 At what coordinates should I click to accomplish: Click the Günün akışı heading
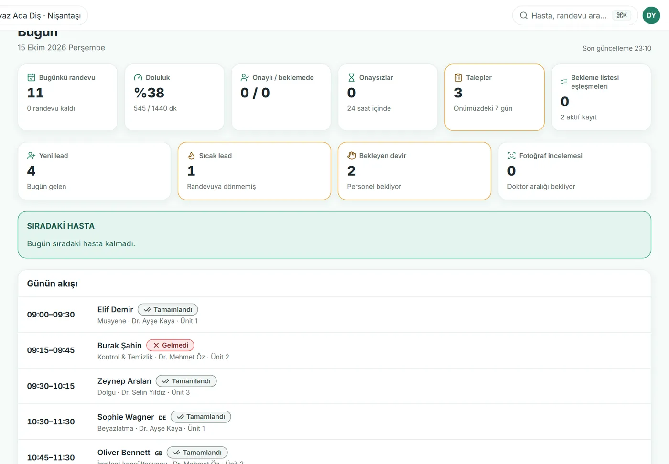pyautogui.click(x=52, y=284)
